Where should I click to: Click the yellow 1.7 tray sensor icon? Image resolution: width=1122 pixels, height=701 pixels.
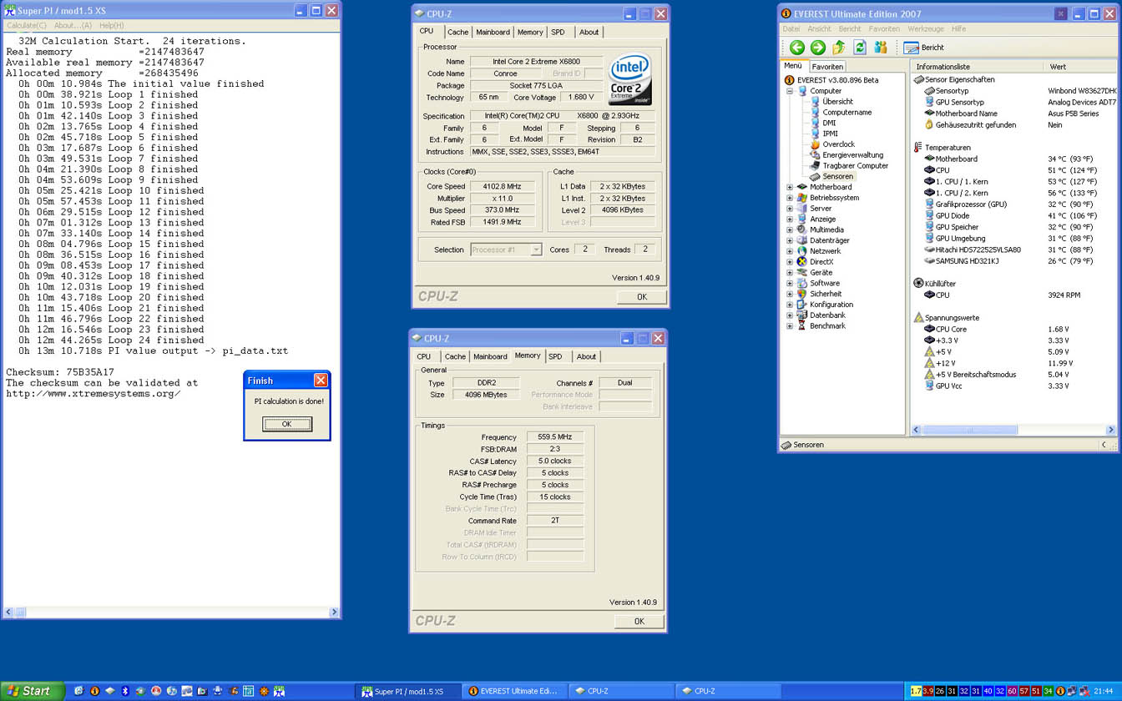tap(916, 691)
